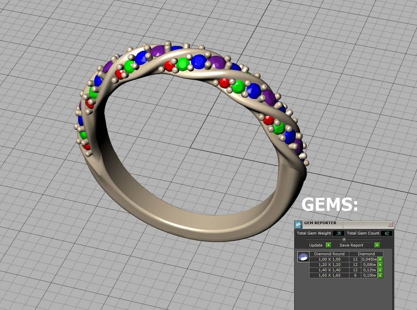Click the Total Gem Weight value field

point(339,233)
